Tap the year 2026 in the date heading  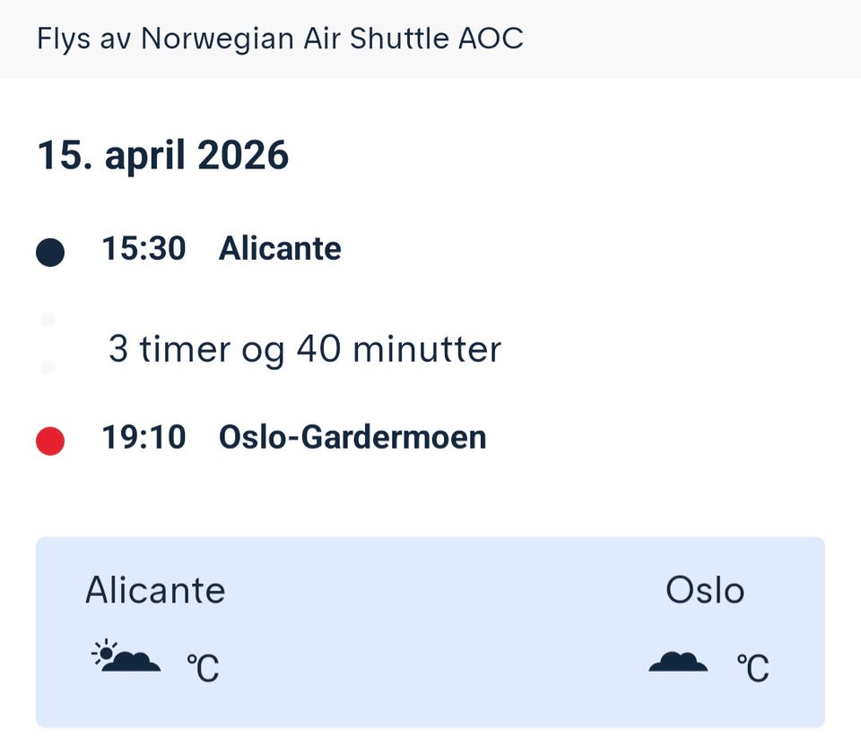243,156
